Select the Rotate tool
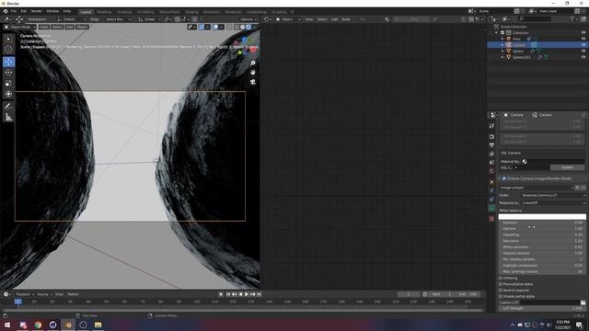Viewport: 589px width, 331px height. pyautogui.click(x=8, y=73)
